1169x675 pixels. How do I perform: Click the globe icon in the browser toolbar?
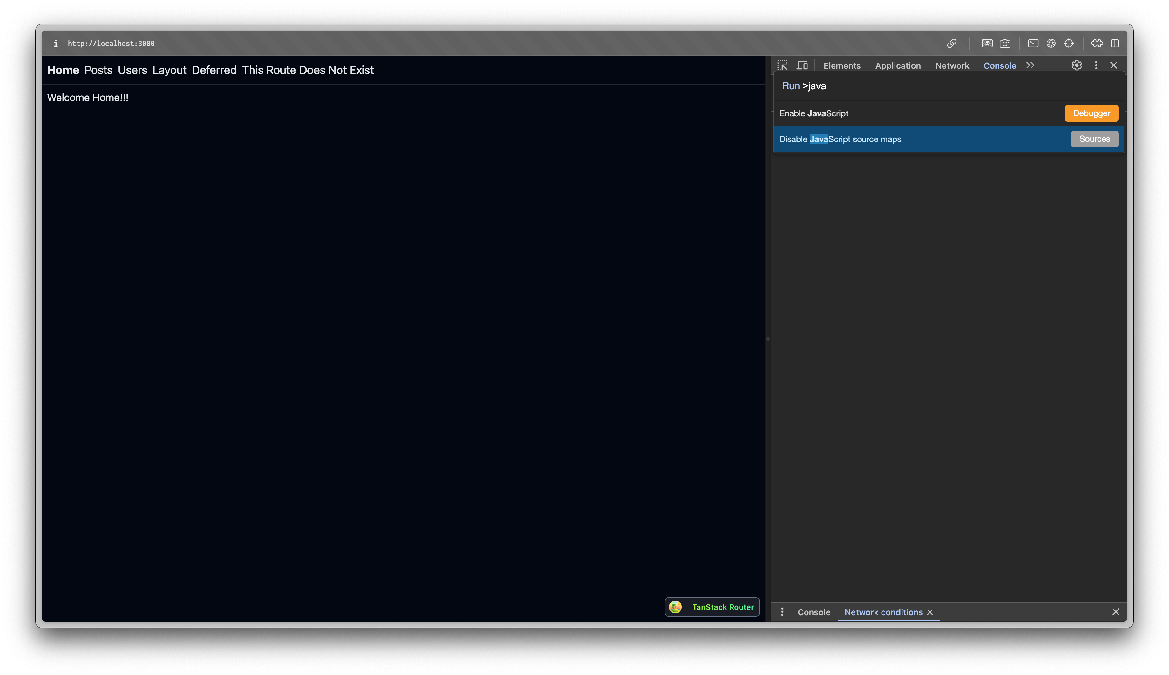1051,43
